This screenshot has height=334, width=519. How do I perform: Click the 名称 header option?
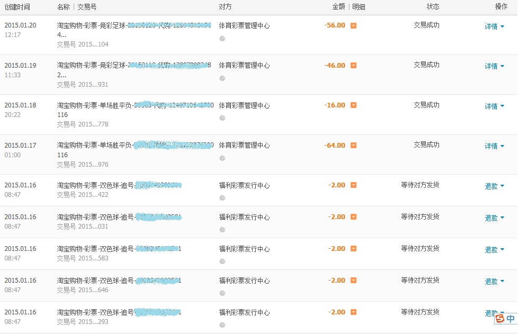[63, 7]
